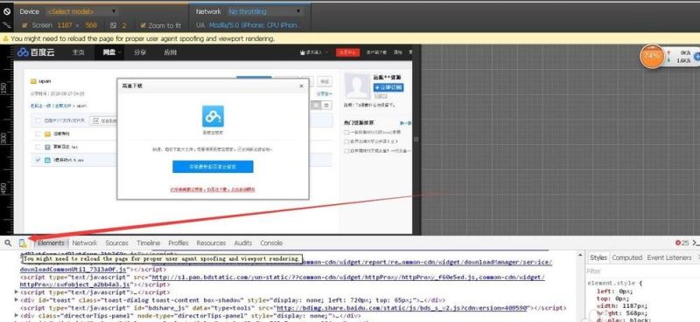Click the orange 74% speed ball
This screenshot has width=700, height=322.
652,56
